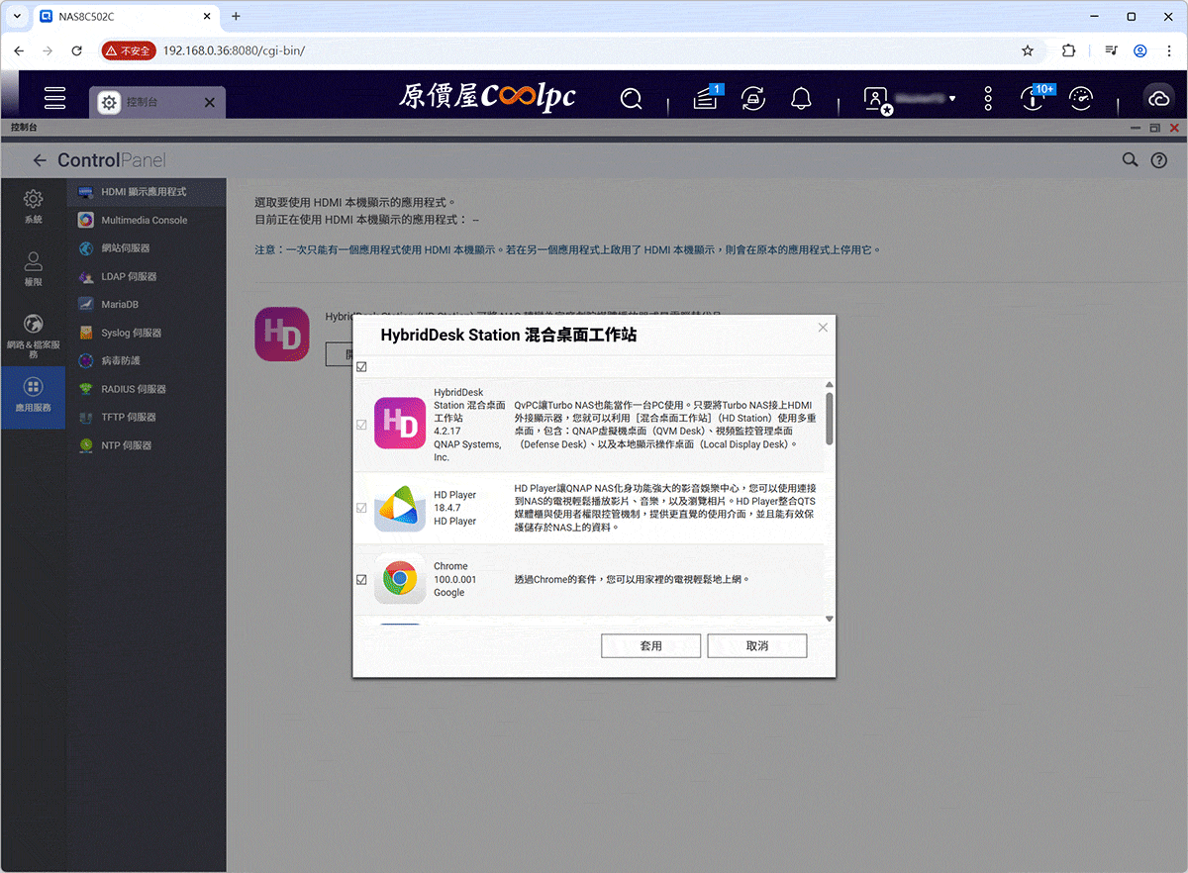Click the Chrome app icon
The width and height of the screenshot is (1188, 873).
click(400, 579)
